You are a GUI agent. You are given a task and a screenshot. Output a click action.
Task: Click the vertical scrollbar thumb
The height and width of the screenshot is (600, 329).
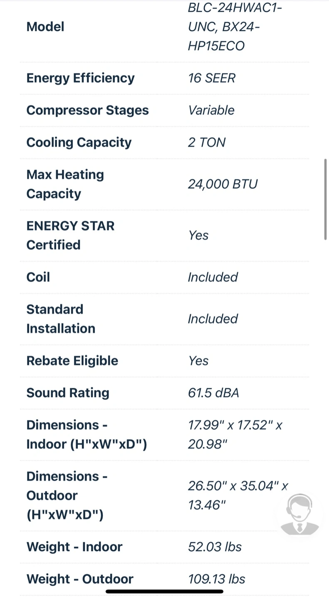pyautogui.click(x=325, y=199)
